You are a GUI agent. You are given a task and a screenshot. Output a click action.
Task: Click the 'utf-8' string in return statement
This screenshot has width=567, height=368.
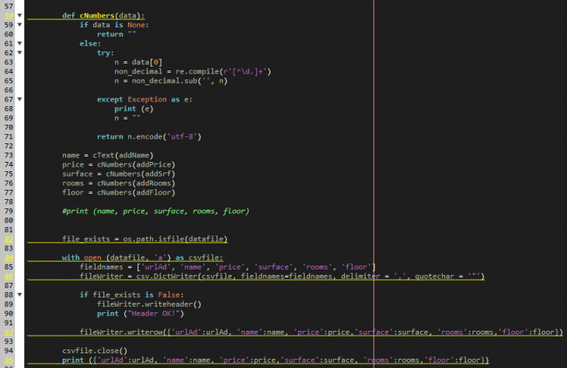[x=186, y=136]
